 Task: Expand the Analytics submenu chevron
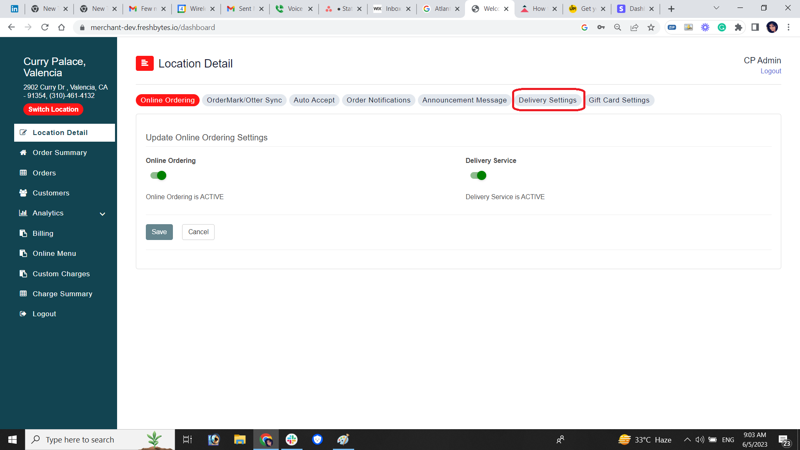(x=102, y=214)
